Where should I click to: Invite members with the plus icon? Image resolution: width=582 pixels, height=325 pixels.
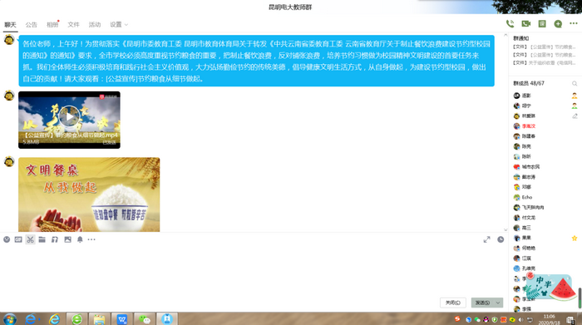tap(558, 24)
